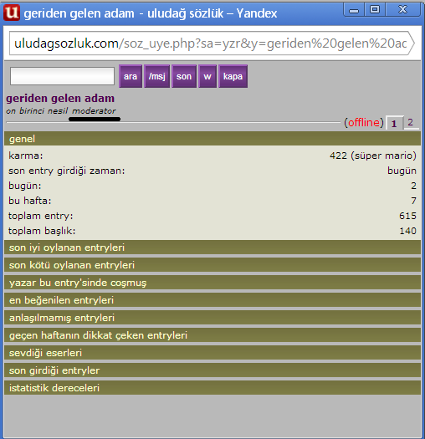Expand 'son kötü oylanan entryleri' section
425x439 pixels.
(212, 265)
